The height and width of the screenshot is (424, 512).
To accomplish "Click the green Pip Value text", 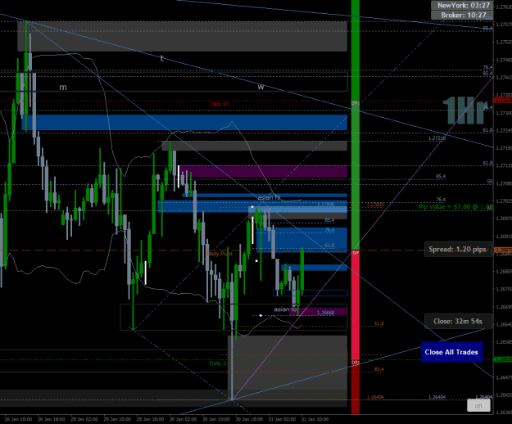I will coord(455,207).
